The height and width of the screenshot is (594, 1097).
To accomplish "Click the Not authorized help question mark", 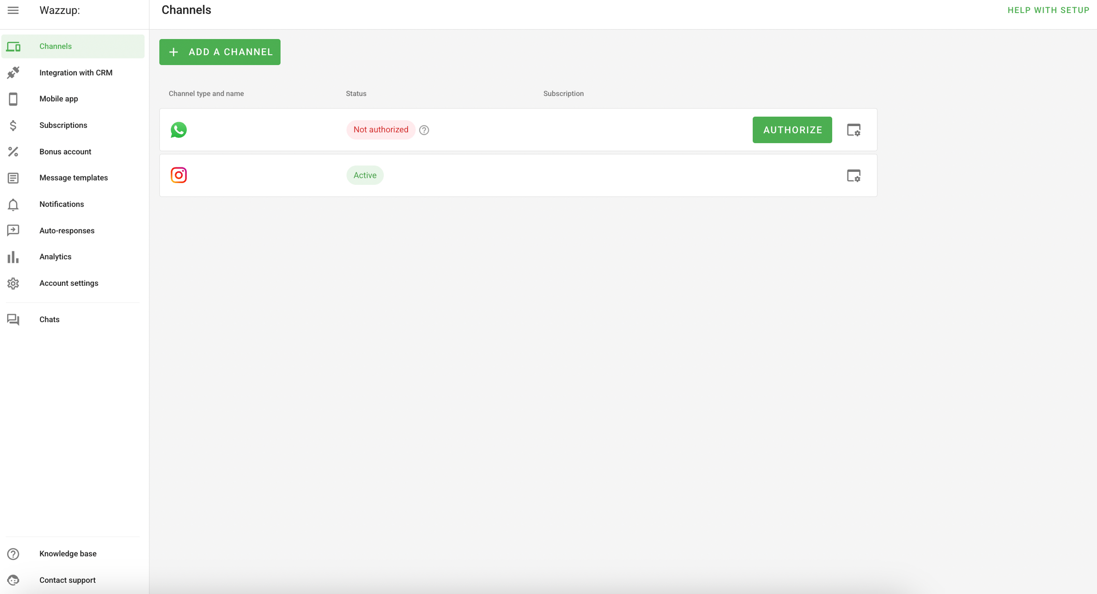I will pyautogui.click(x=424, y=130).
